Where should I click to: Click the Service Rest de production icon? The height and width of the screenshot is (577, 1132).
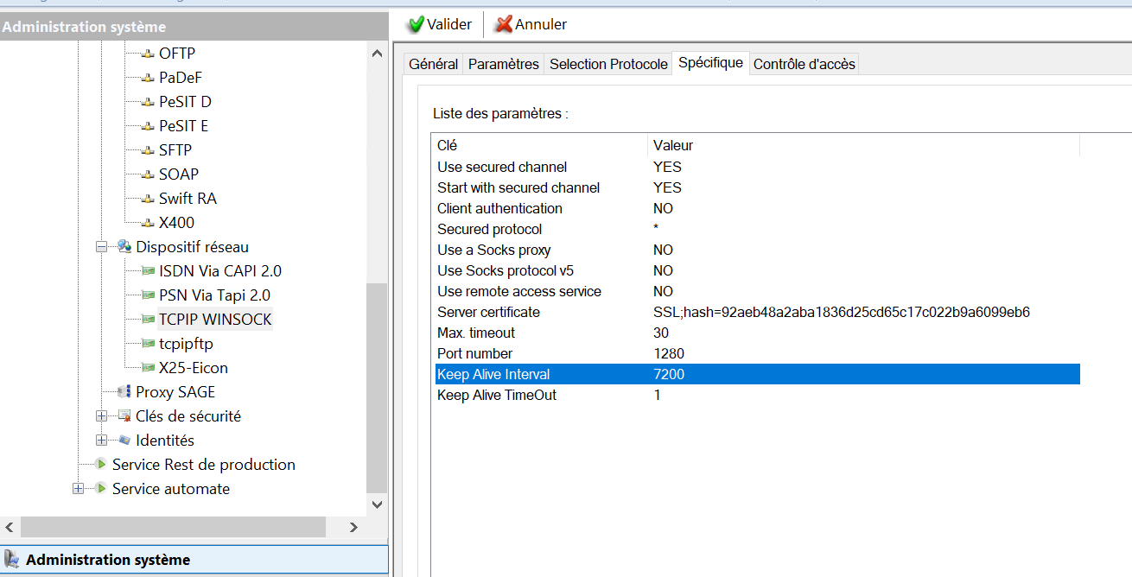[101, 465]
